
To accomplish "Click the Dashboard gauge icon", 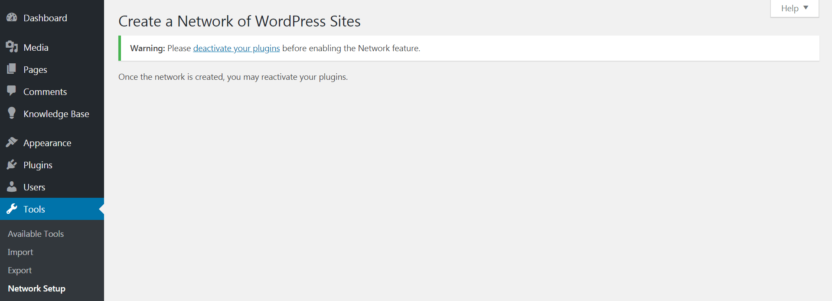I will click(12, 18).
